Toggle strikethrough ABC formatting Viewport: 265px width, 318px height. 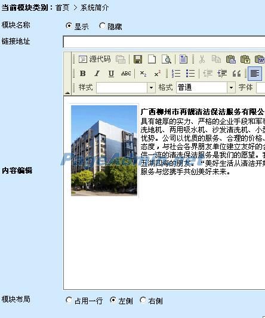tap(126, 74)
